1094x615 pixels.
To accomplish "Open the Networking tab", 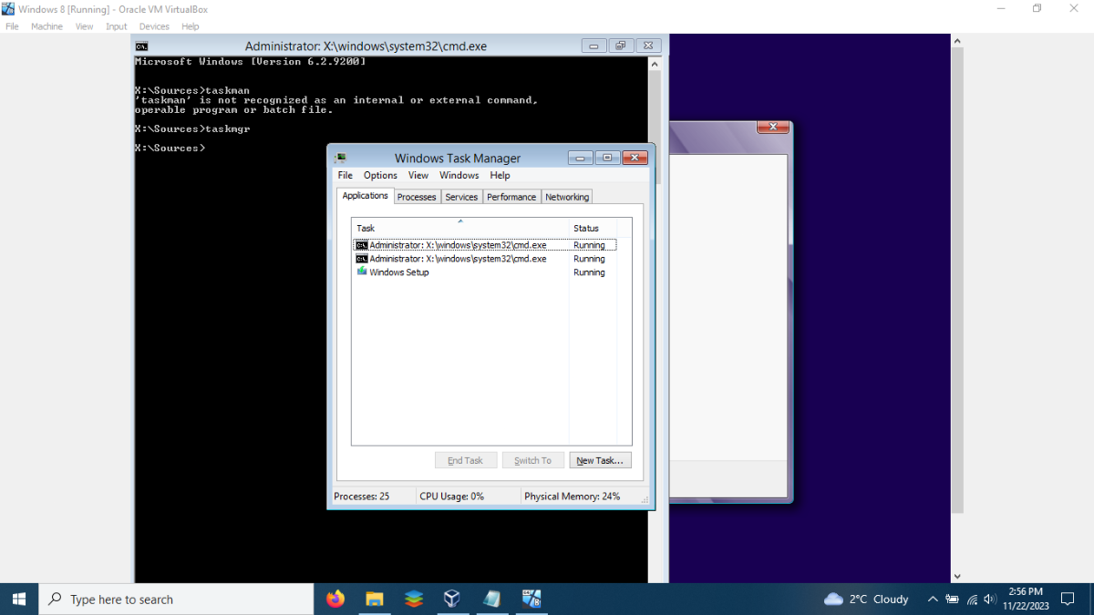I will point(567,197).
